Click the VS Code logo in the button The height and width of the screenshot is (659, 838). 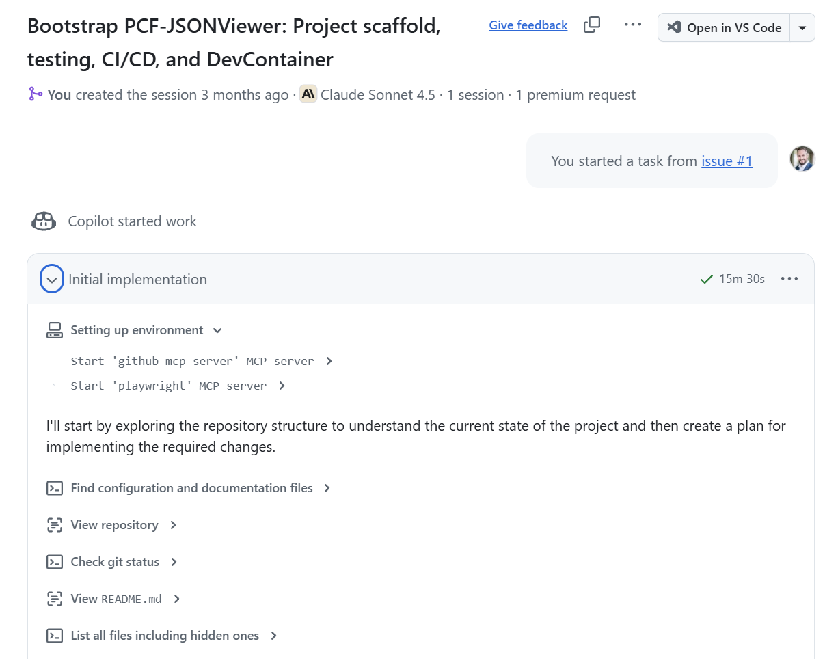point(674,27)
